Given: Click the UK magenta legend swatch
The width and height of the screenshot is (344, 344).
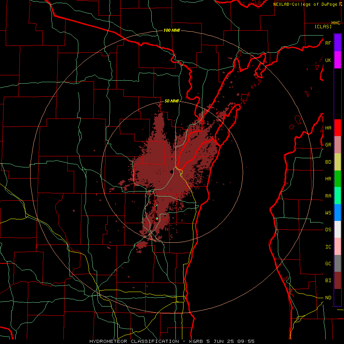Looking at the screenshot, I should pos(338,60).
